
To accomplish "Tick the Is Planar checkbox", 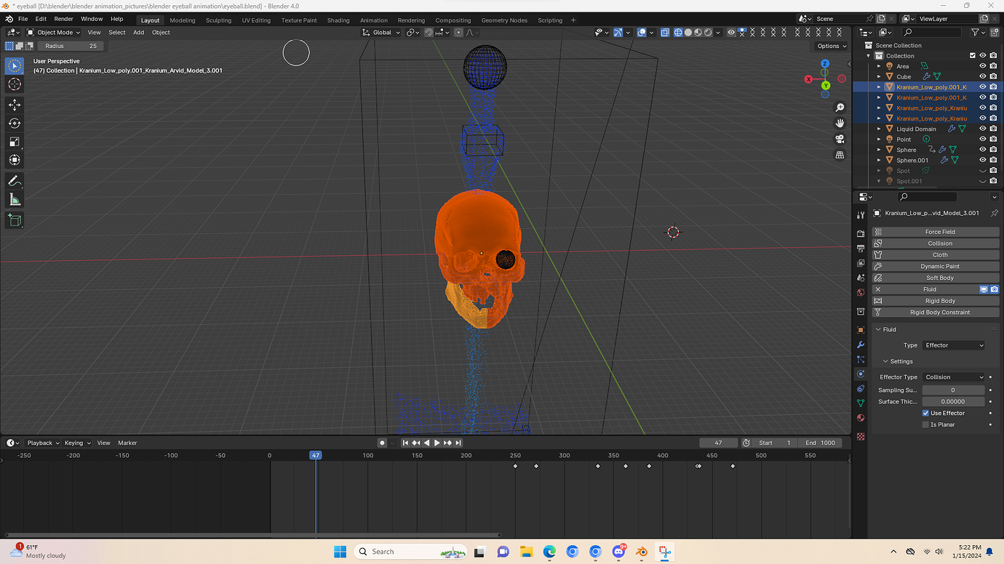I will pos(925,424).
